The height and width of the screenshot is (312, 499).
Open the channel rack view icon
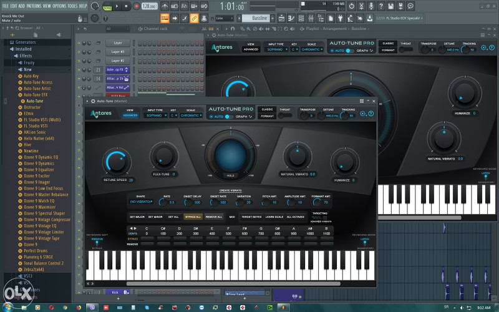pos(301,18)
